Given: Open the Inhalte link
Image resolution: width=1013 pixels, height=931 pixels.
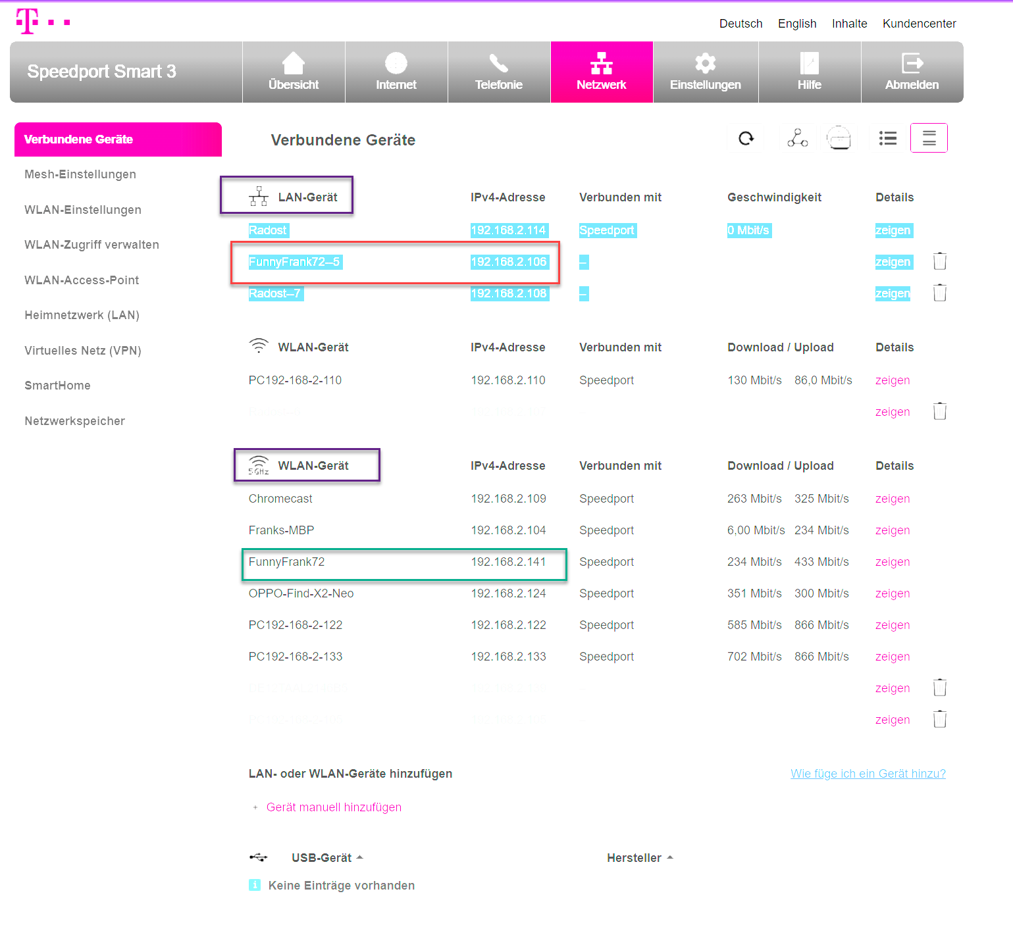Looking at the screenshot, I should 849,24.
